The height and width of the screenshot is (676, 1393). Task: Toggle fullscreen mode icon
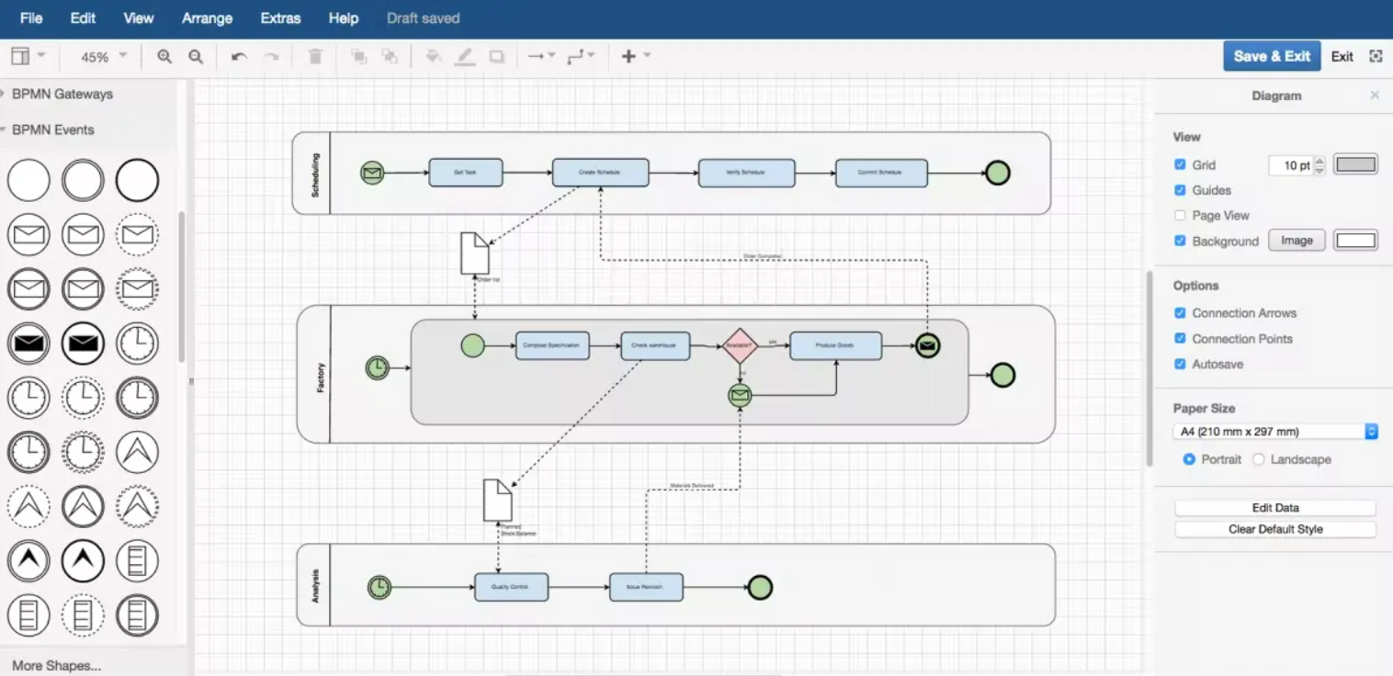pyautogui.click(x=1376, y=56)
